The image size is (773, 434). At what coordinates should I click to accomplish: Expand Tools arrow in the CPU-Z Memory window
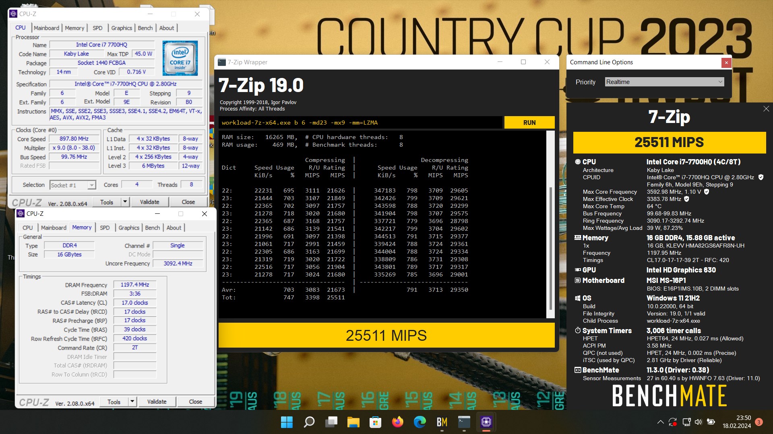(132, 401)
